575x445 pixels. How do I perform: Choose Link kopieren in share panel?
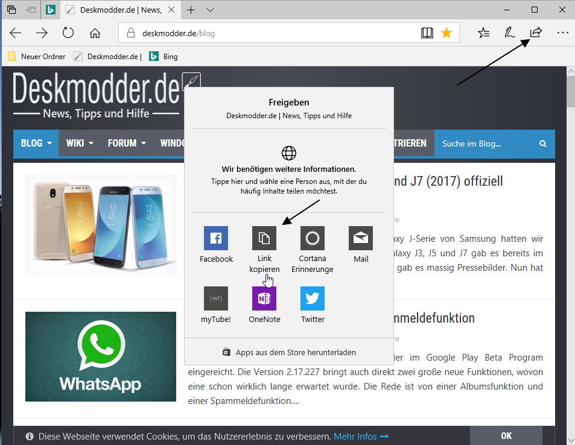tap(264, 250)
